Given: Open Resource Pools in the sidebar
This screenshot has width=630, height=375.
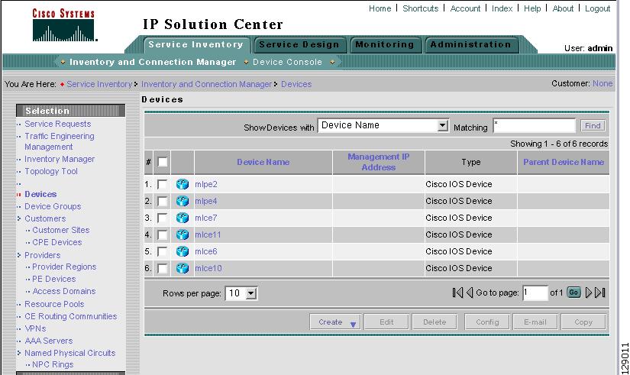Looking at the screenshot, I should [x=54, y=304].
